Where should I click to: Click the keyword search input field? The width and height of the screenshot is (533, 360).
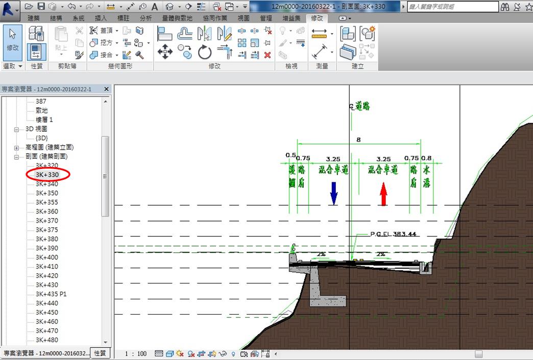point(452,7)
